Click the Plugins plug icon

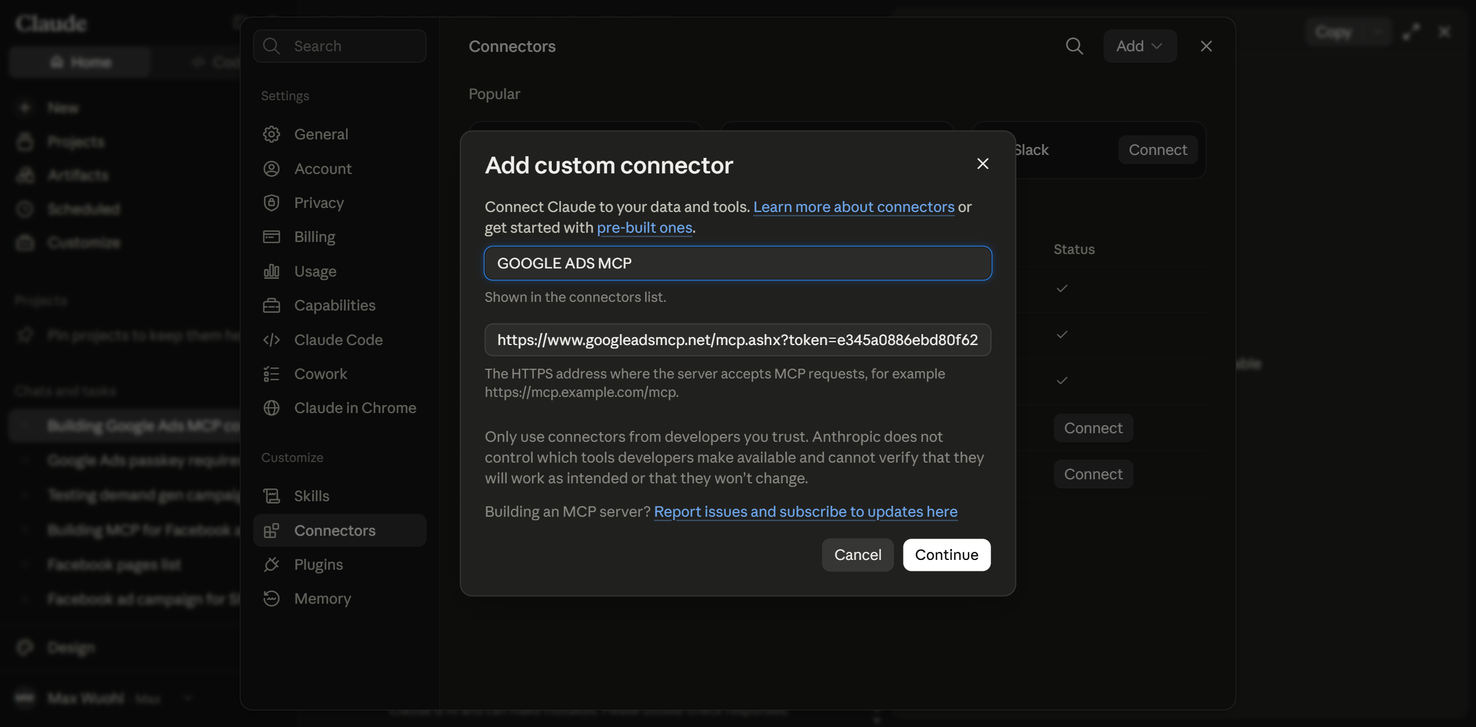[272, 565]
